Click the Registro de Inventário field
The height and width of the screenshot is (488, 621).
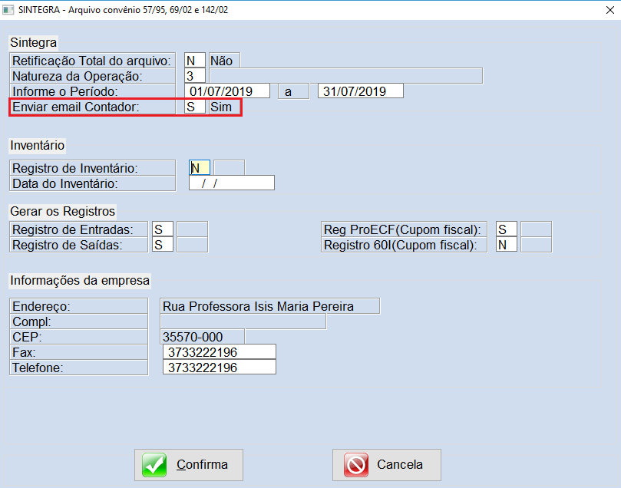199,168
